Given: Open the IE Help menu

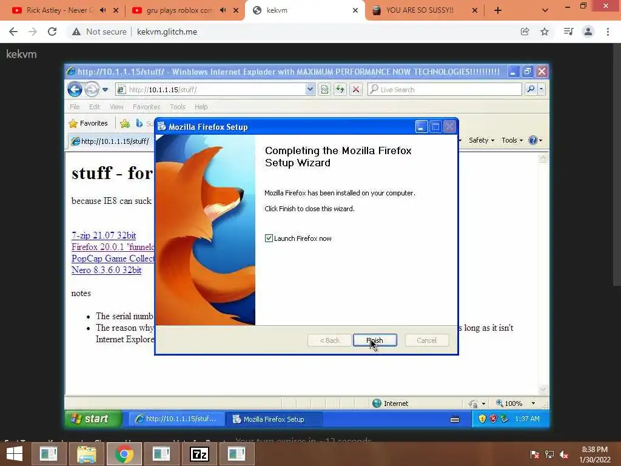Looking at the screenshot, I should [201, 107].
